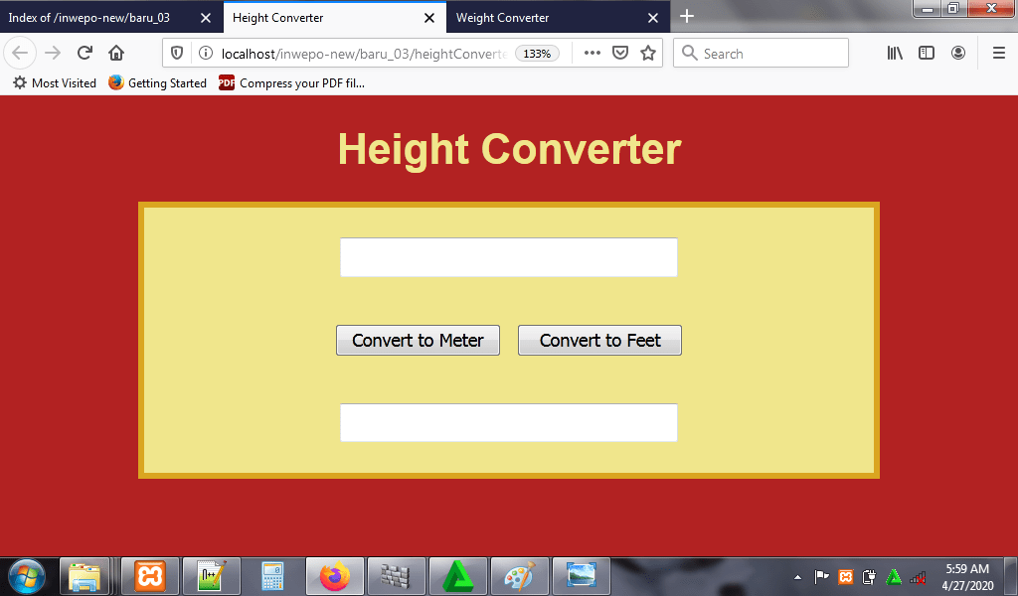Open the green triangle app on taskbar
The height and width of the screenshot is (596, 1018).
coord(457,576)
